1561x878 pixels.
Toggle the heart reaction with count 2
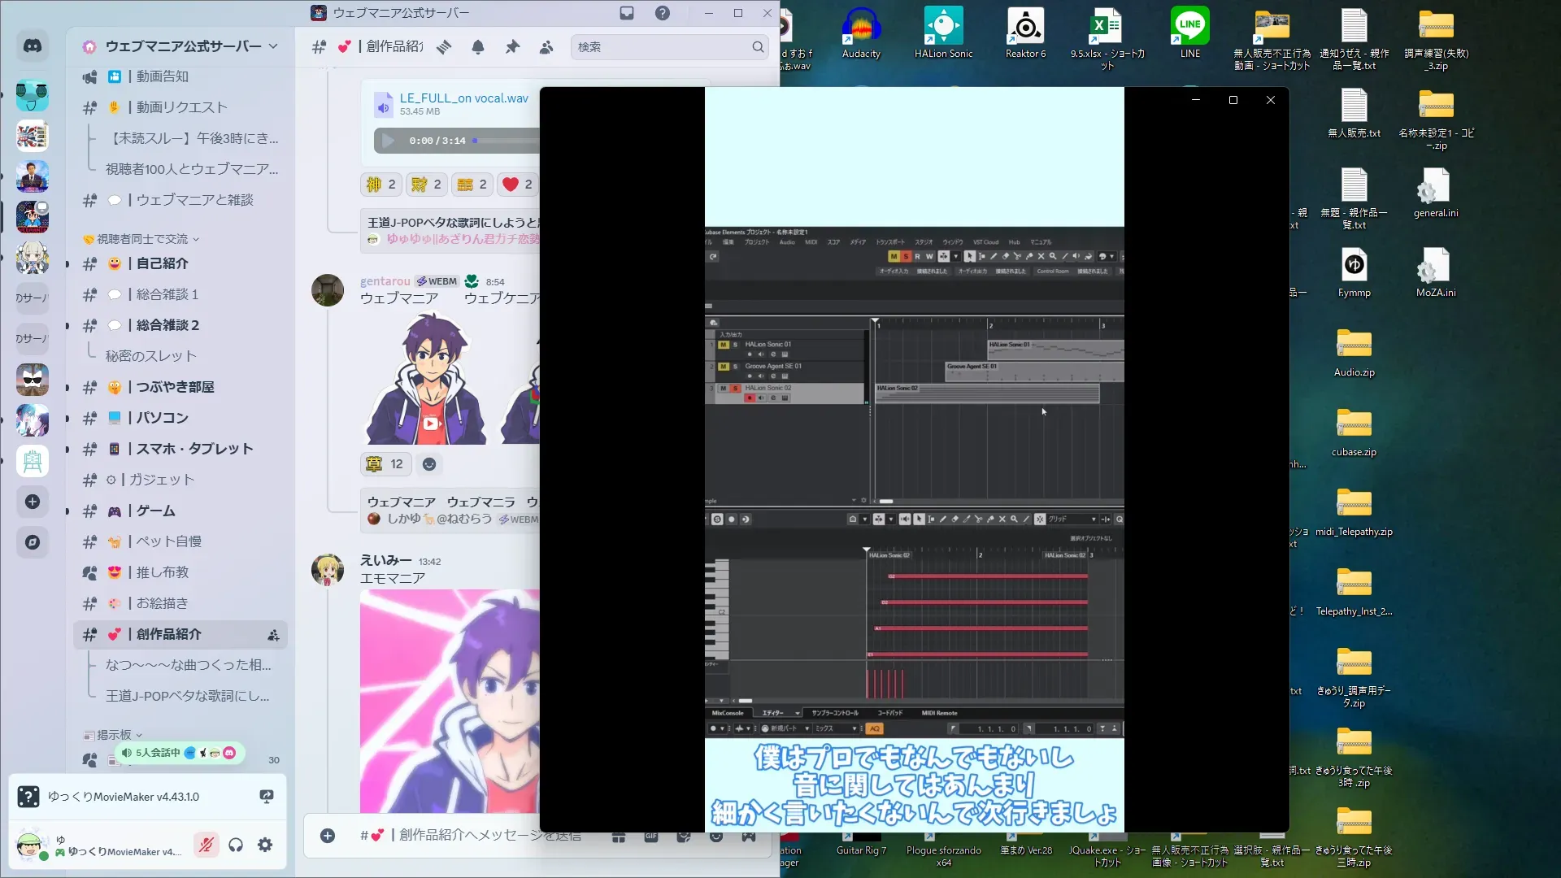pyautogui.click(x=517, y=185)
